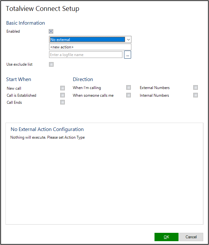
Task: Click the Cancel button
Action: click(x=191, y=237)
